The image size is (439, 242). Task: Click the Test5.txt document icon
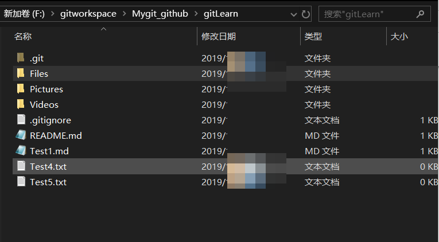pyautogui.click(x=21, y=182)
